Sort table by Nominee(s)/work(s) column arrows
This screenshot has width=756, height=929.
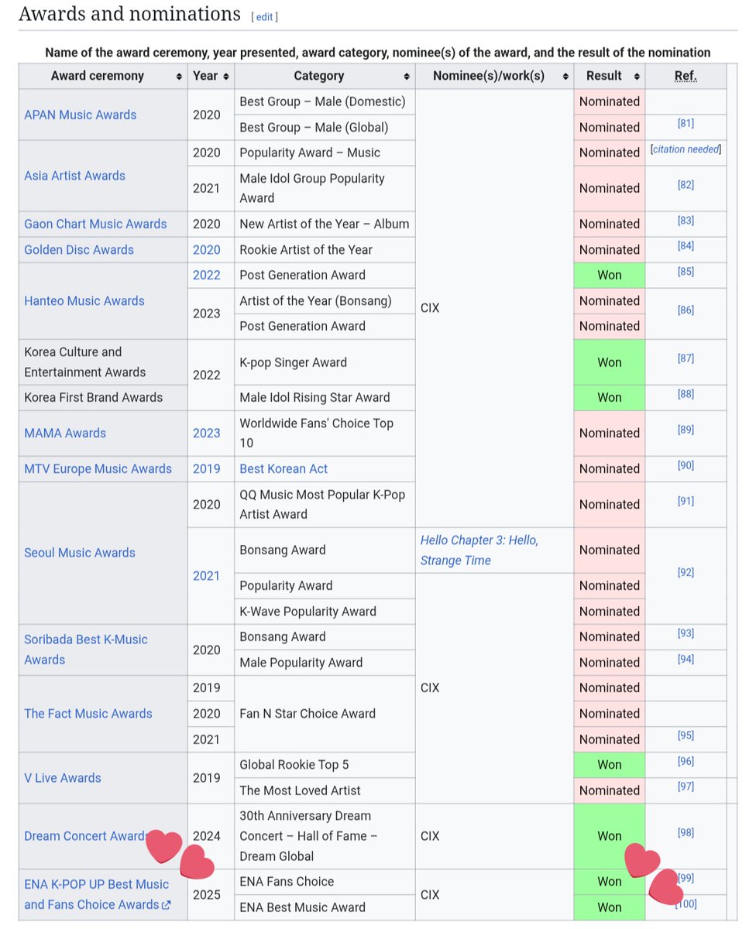[x=565, y=76]
